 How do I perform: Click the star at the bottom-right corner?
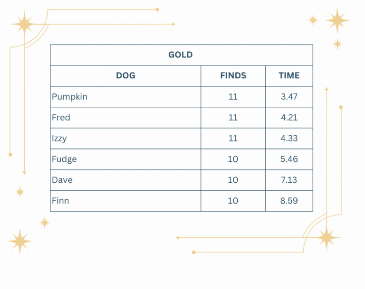pos(327,237)
